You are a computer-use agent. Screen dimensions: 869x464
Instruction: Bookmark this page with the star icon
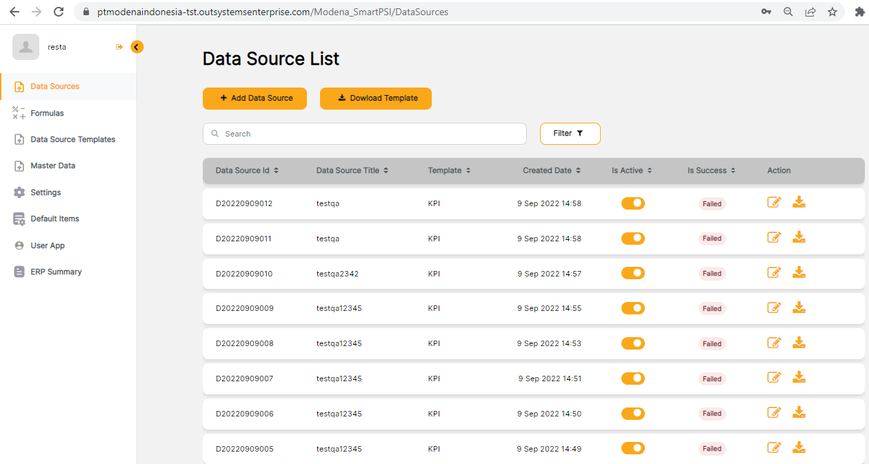coord(832,12)
